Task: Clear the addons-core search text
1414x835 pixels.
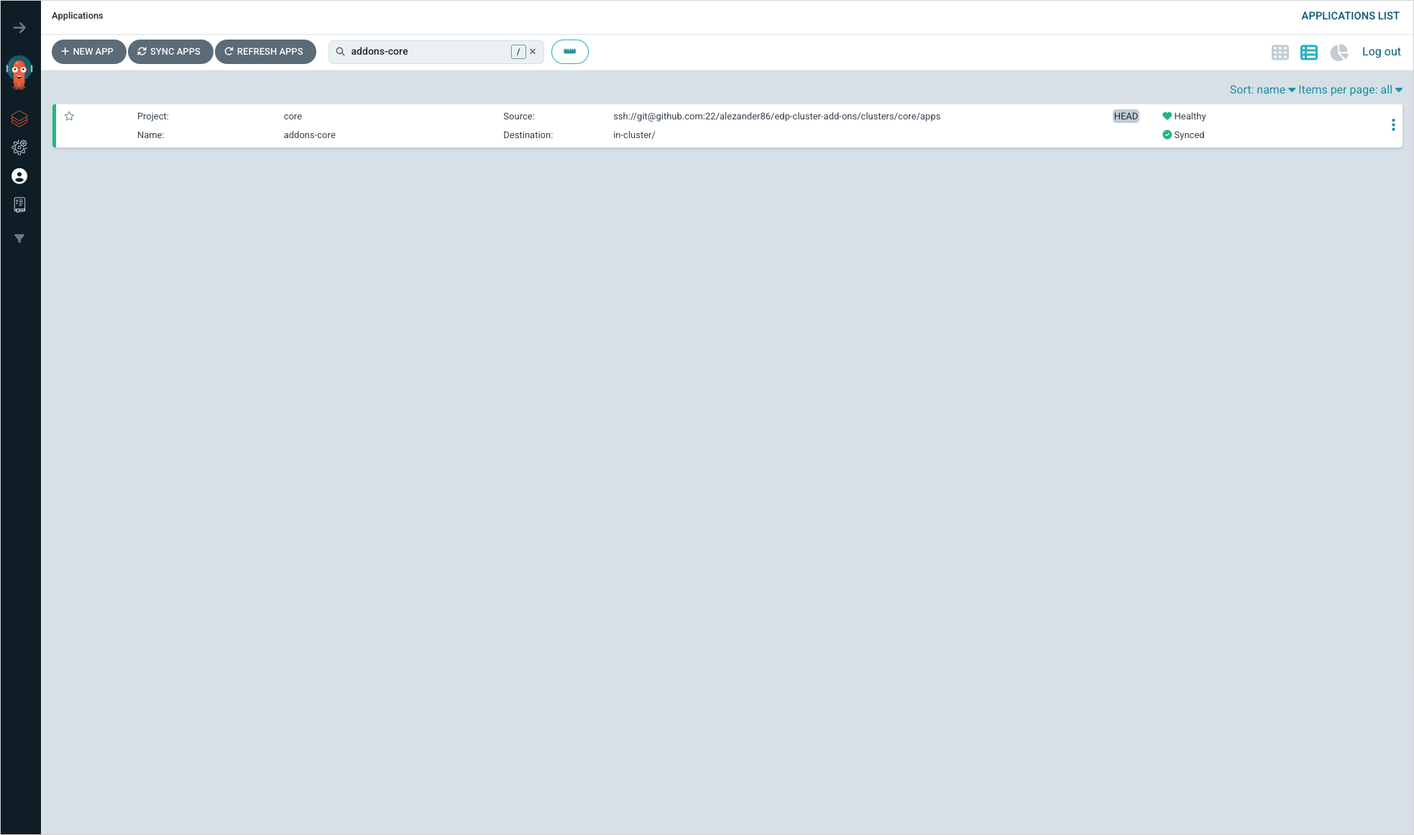Action: [x=533, y=52]
